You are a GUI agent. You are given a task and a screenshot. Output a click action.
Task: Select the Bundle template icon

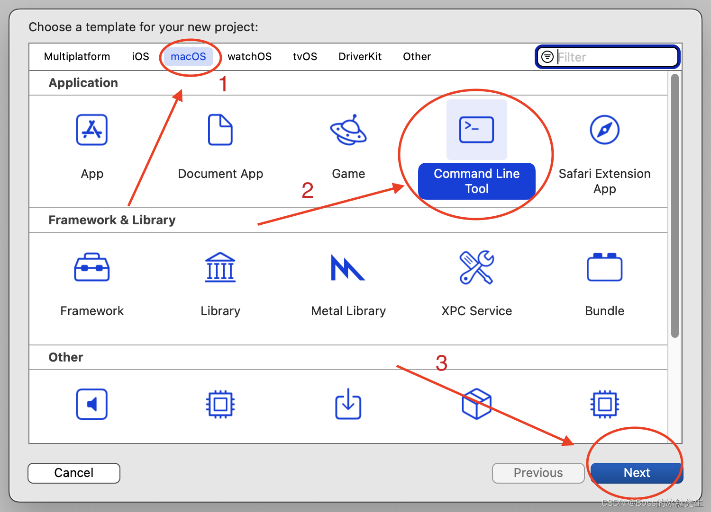605,267
